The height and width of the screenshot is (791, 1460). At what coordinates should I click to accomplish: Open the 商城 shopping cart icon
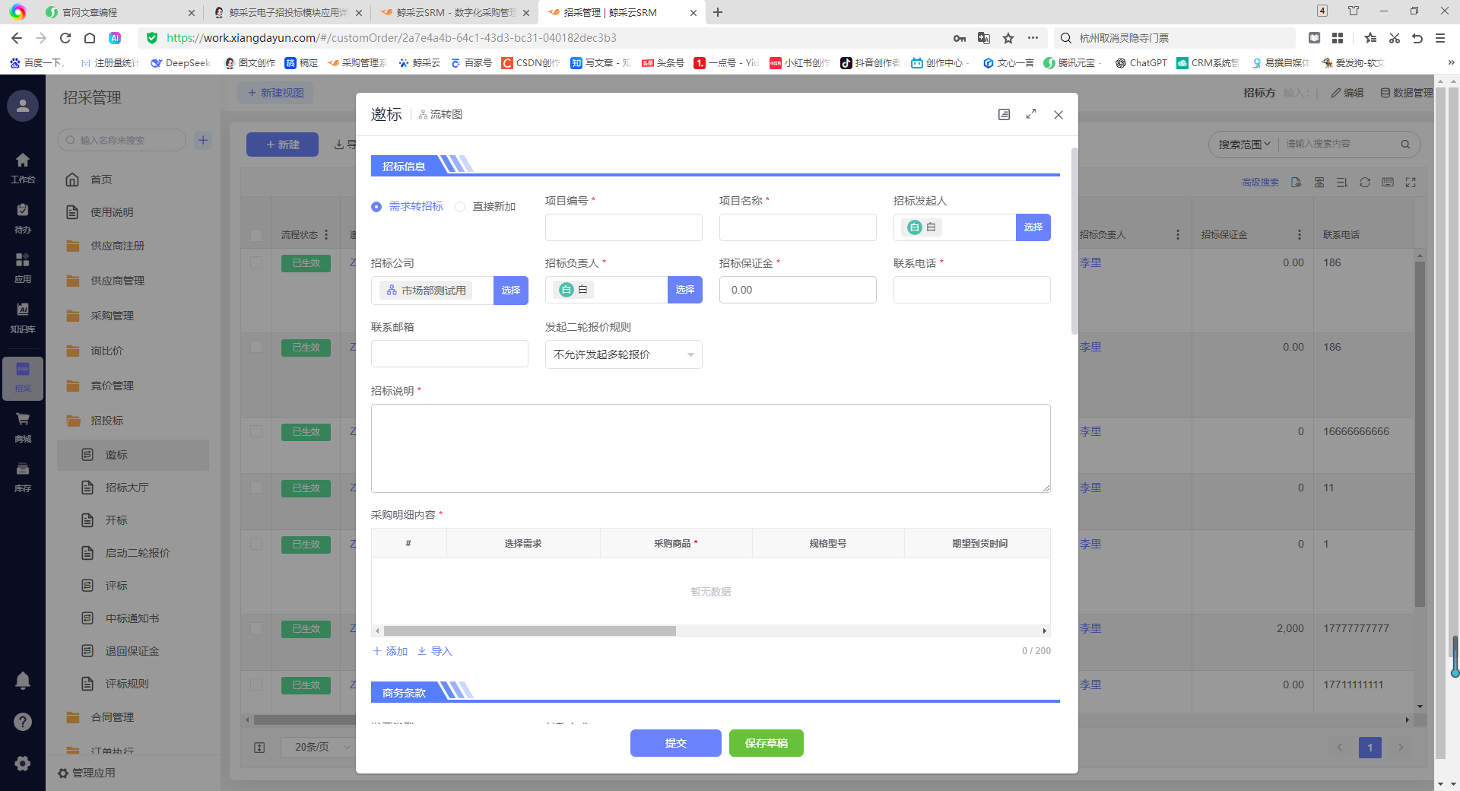(23, 427)
